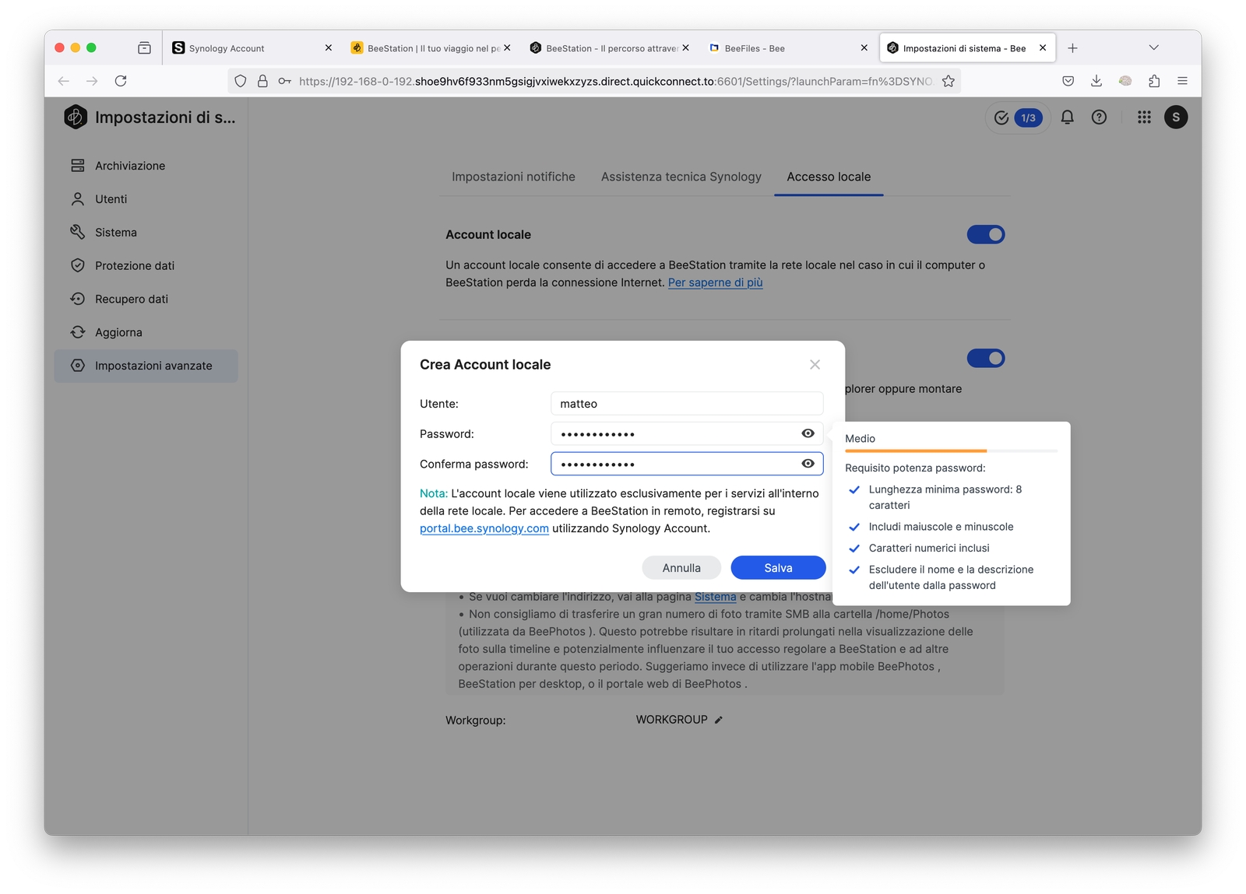The image size is (1246, 894).
Task: Open the Firefox downloads panel
Action: click(x=1096, y=81)
